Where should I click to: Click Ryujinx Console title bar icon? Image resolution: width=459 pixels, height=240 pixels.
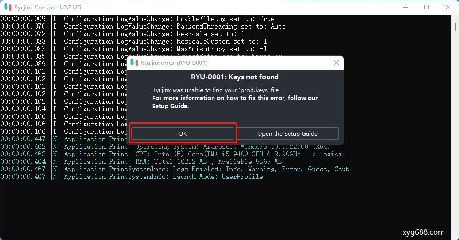click(8, 7)
